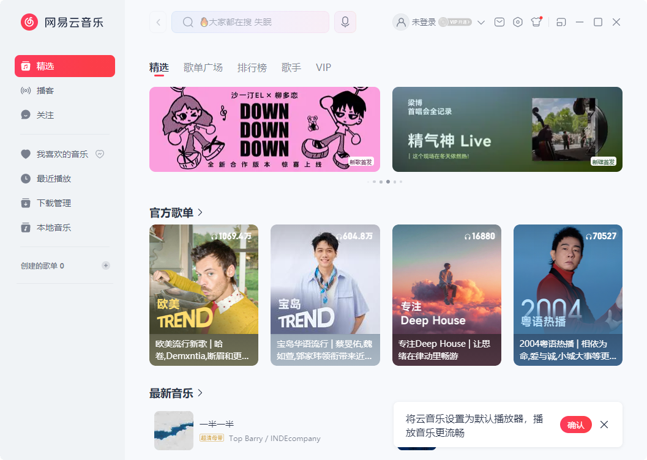The image size is (647, 460).
Task: Expand the 官方歌单 playlist section
Action: (199, 211)
